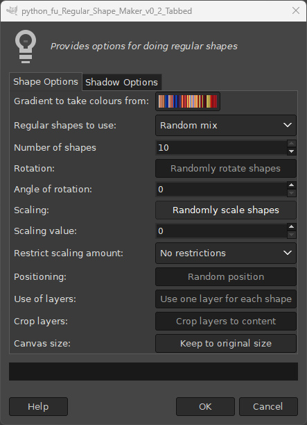This screenshot has height=425, width=307.
Task: Click the 'Rotation:' label
Action: click(35, 168)
